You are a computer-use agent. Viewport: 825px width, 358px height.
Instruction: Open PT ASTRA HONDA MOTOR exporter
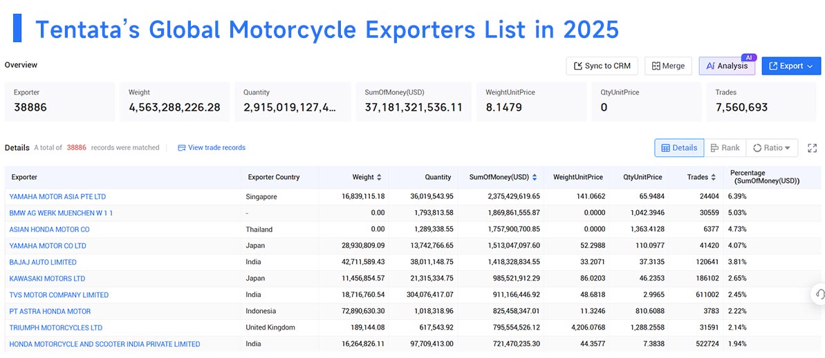(x=50, y=311)
